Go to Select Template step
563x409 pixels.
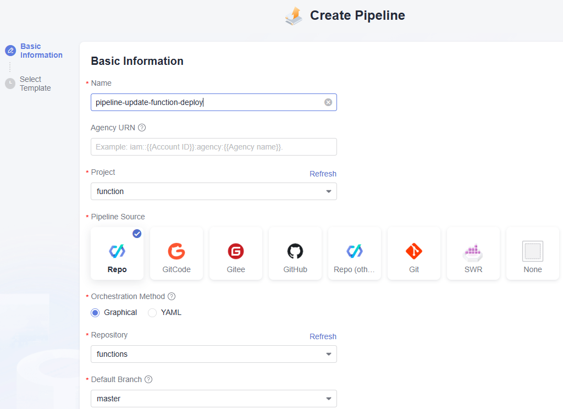(35, 84)
